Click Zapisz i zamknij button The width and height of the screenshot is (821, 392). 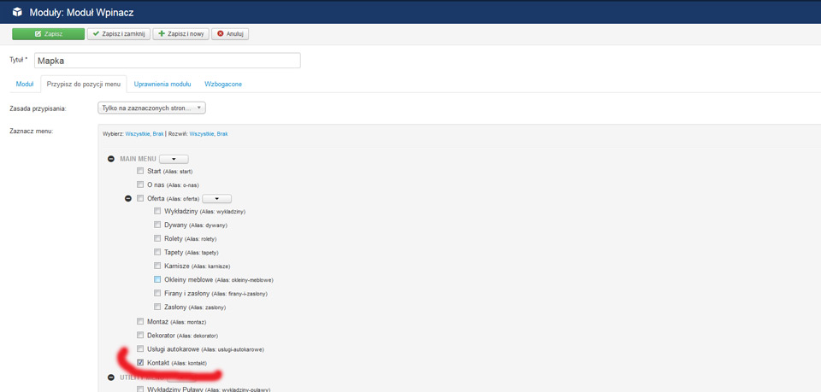(x=119, y=34)
